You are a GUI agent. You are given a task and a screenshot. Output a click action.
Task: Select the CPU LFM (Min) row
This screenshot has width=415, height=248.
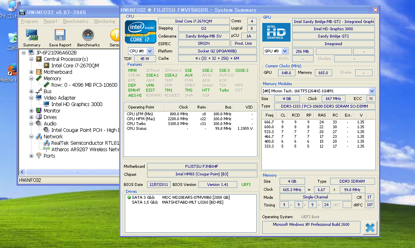point(190,114)
